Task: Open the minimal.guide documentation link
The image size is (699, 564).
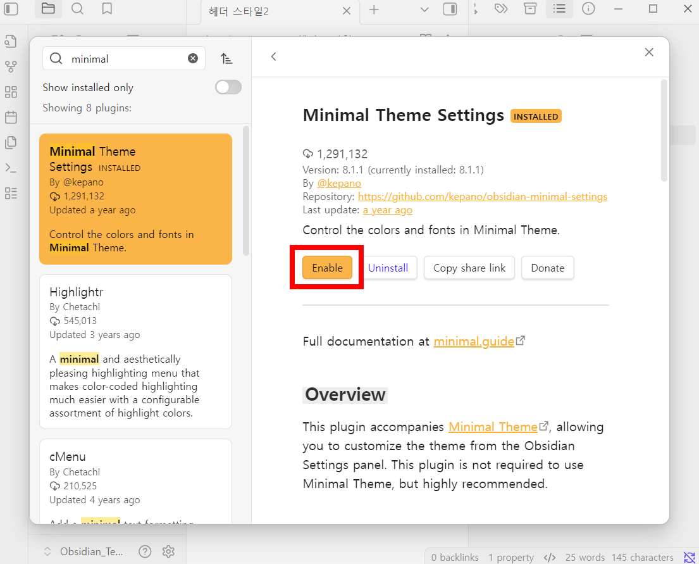Action: tap(474, 341)
